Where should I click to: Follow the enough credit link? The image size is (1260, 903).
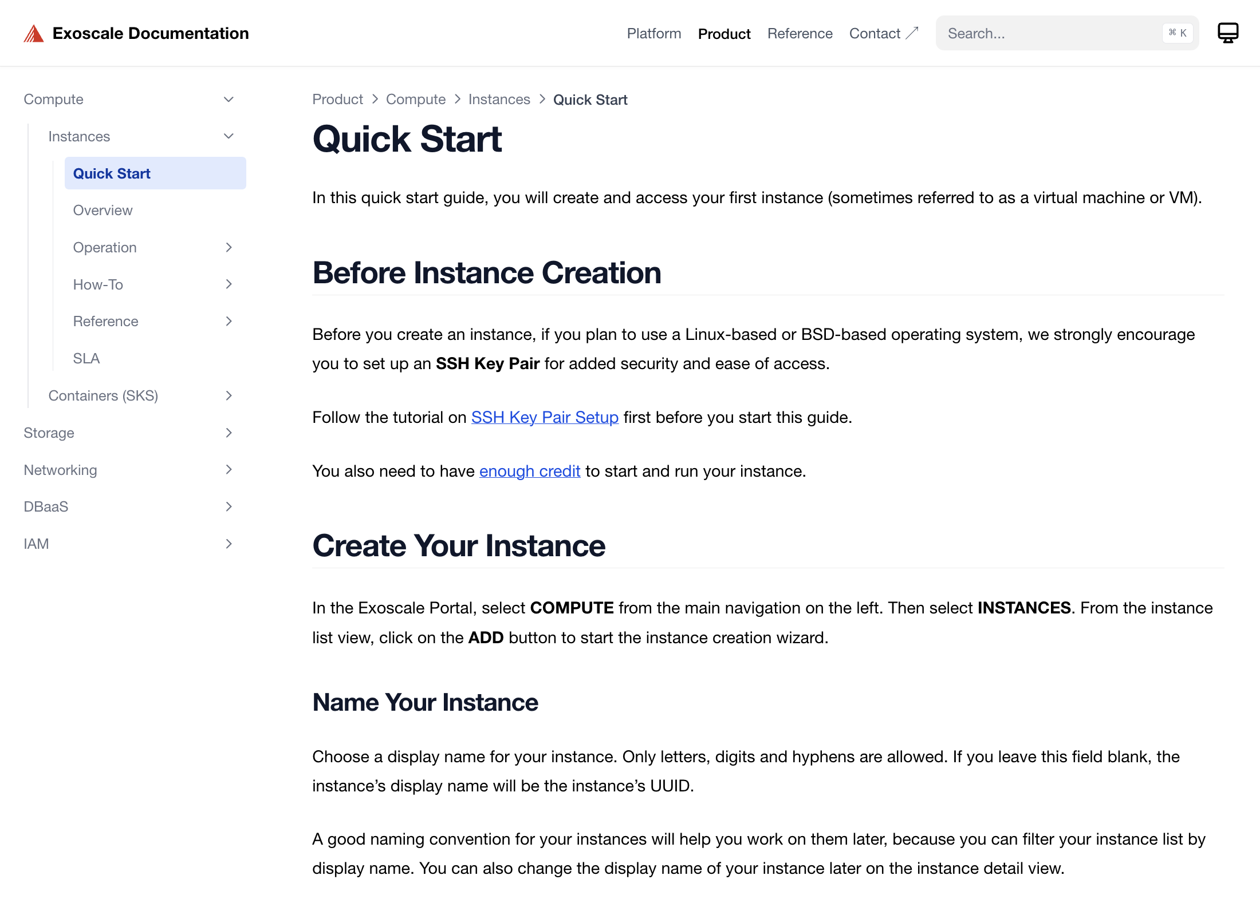[x=529, y=471]
